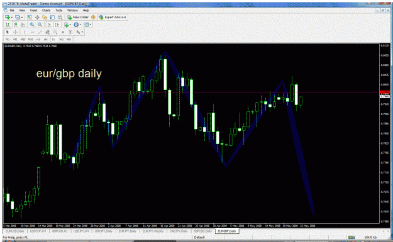Open the Profiles icon

point(18,18)
